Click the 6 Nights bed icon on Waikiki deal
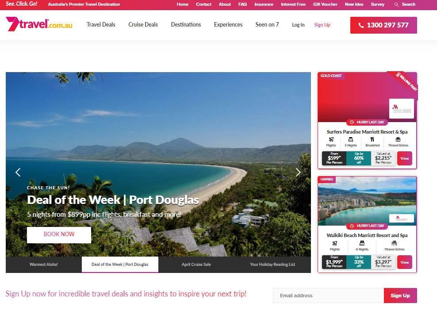 coord(362,243)
